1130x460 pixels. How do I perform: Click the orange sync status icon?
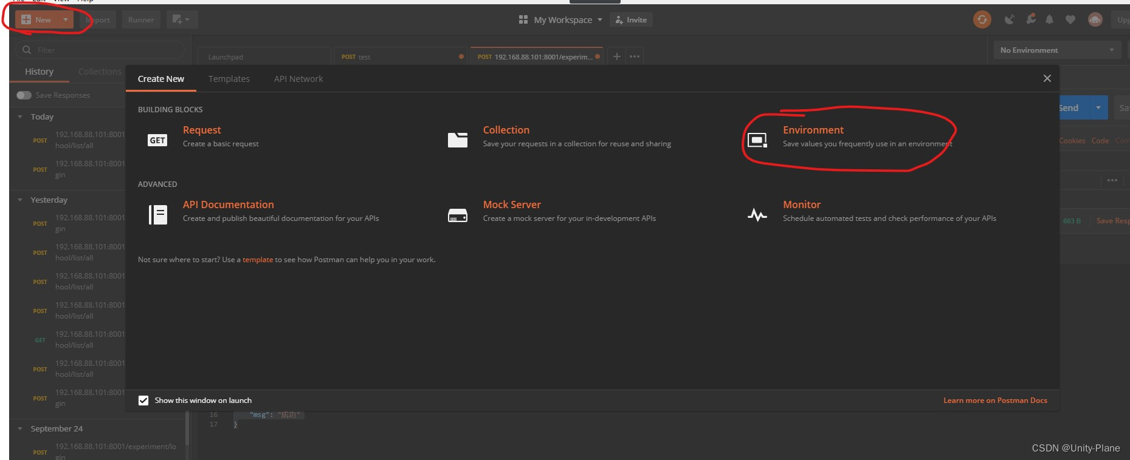point(982,20)
